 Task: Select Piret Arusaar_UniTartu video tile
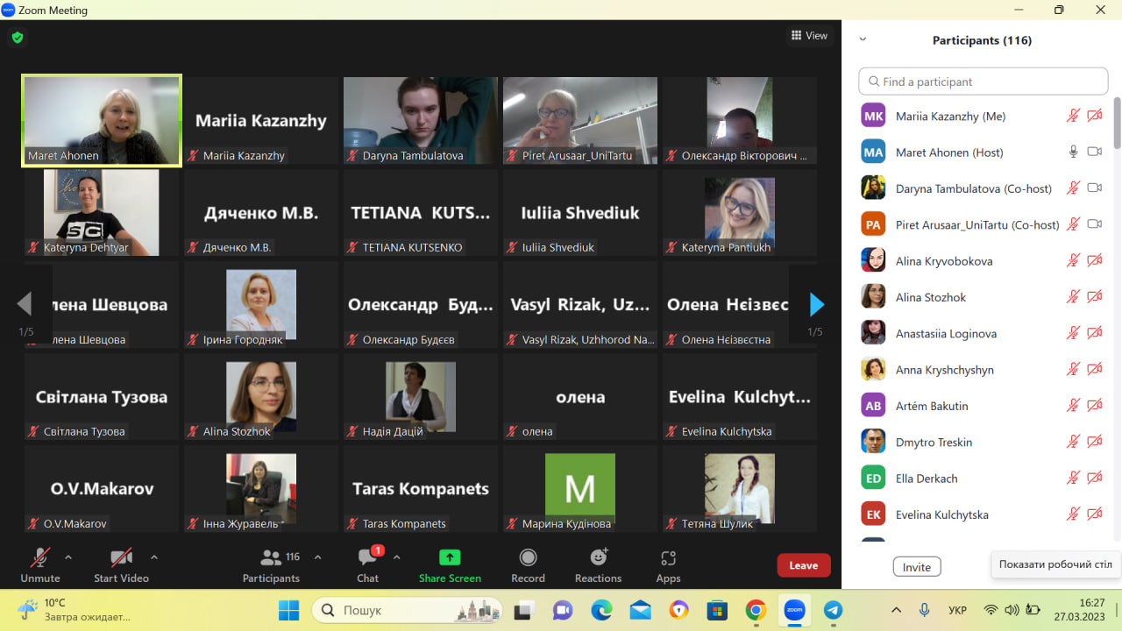pos(580,120)
